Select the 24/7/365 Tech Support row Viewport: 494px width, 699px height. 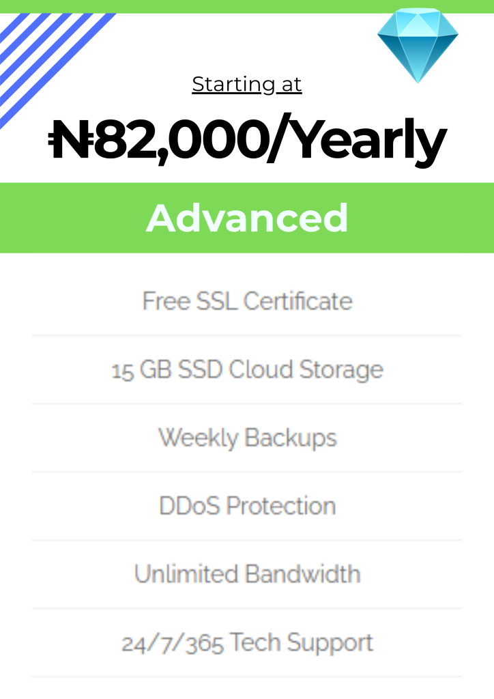tap(247, 642)
